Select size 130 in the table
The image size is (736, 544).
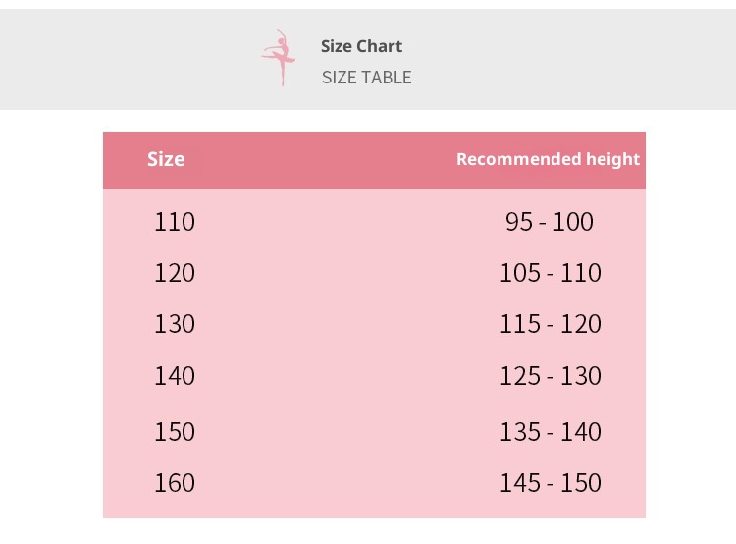click(175, 324)
